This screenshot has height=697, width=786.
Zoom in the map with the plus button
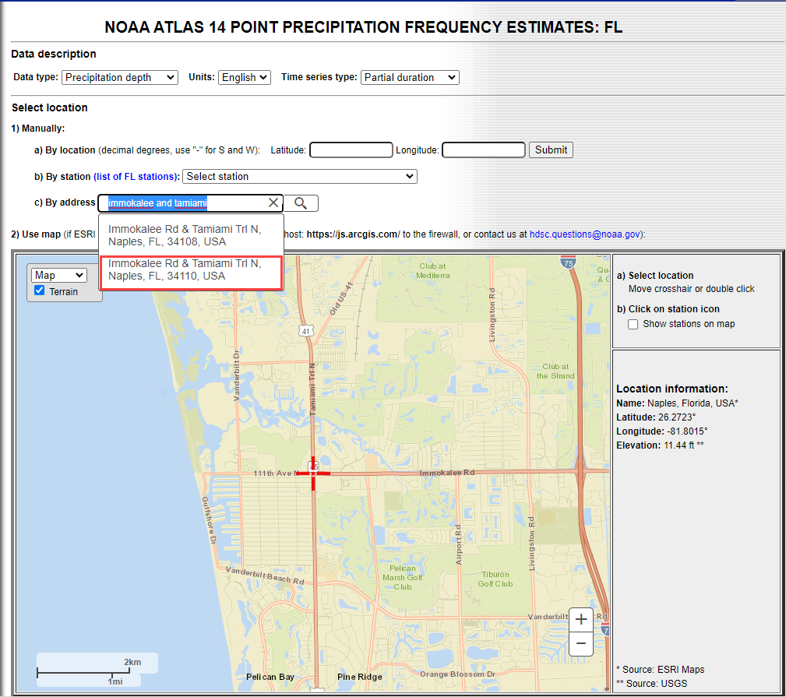coord(581,620)
